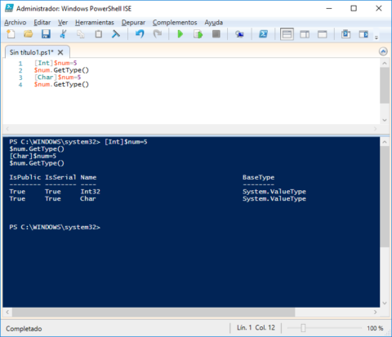Run the script with the green play icon

click(180, 34)
